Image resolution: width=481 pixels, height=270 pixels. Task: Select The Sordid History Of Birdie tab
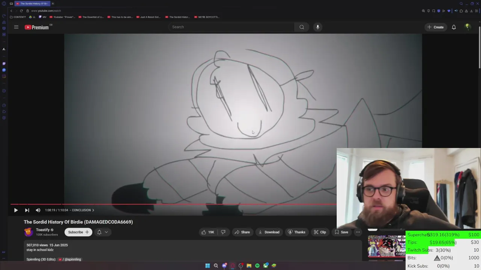[x=32, y=4]
